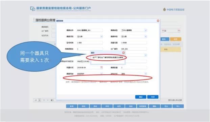Close the 提示 popup with its X icon
This screenshot has width=210, height=122.
(123, 53)
